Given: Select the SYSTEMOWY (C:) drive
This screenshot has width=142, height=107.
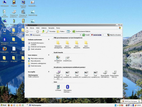Looking at the screenshot, I should [58, 59].
